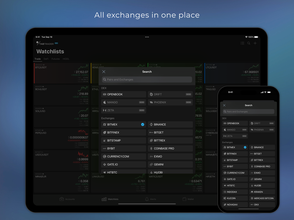This screenshot has height=220, width=294.
Task: Choose HUOBI exchange on tablet
Action: pyautogui.click(x=170, y=172)
